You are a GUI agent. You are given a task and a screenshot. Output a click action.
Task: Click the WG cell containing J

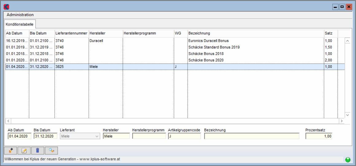point(181,67)
